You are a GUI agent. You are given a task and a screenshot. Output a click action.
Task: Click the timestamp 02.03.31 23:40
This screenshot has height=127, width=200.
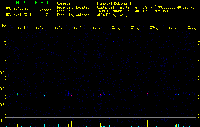[x=19, y=15]
